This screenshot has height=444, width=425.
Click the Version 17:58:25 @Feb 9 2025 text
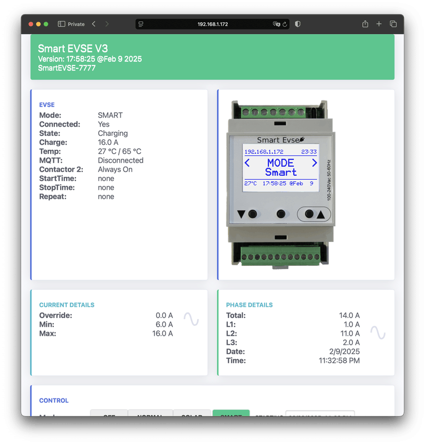[90, 59]
